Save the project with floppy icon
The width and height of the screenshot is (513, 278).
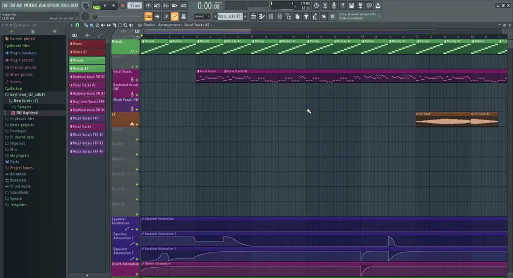[x=351, y=6]
